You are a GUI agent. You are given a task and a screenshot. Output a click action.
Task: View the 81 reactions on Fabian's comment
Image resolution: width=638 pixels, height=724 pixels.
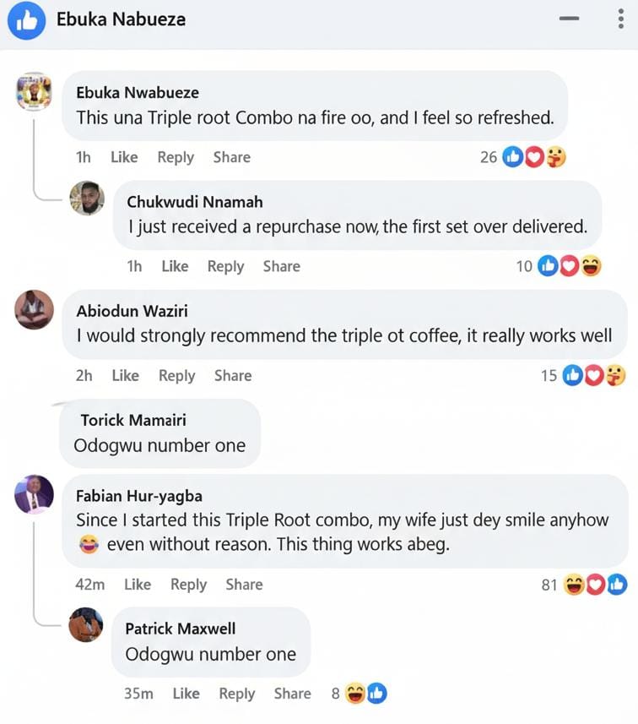tap(596, 585)
